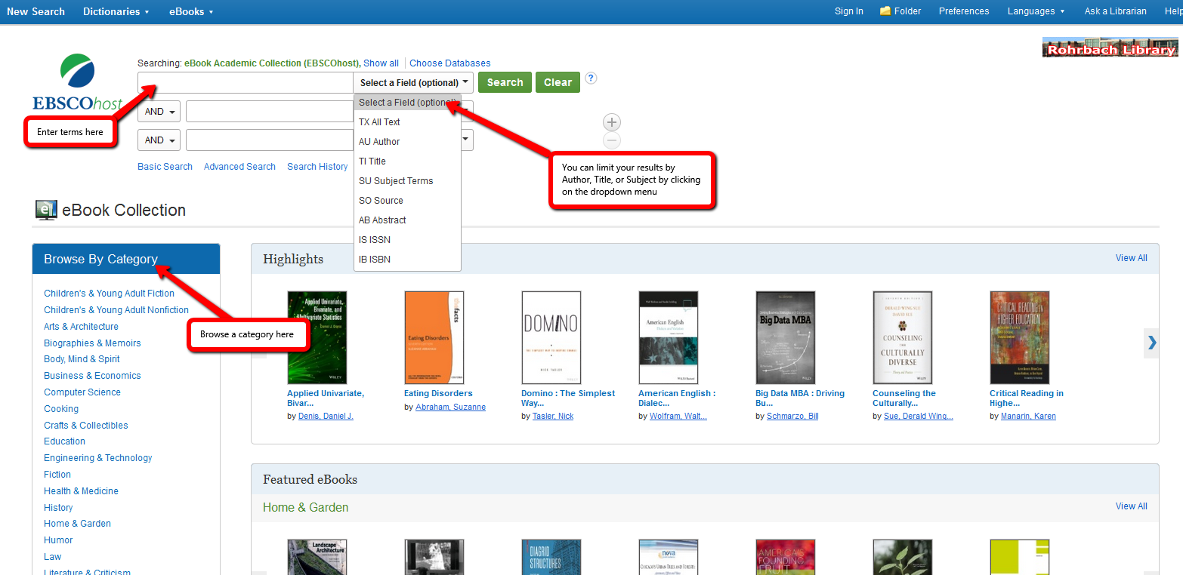
Task: Browse Cooking category
Action: tap(61, 409)
